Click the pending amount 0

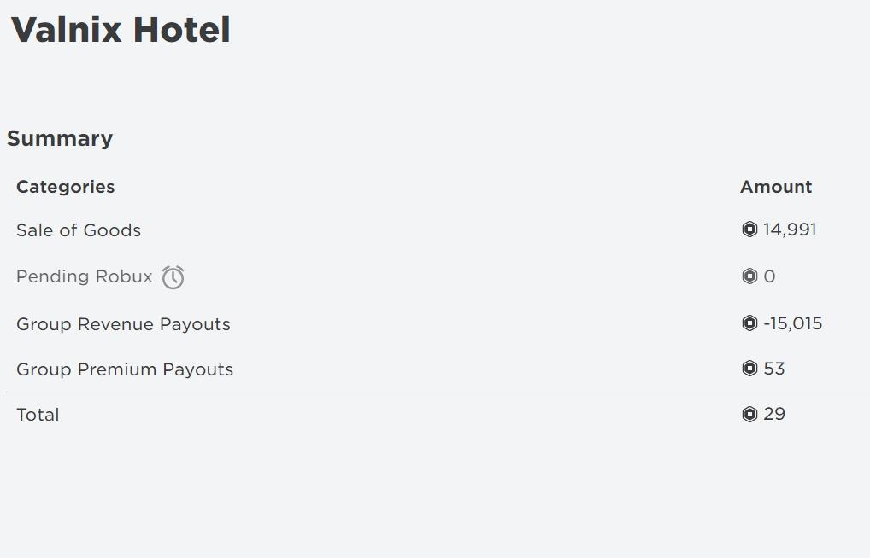[x=769, y=276]
